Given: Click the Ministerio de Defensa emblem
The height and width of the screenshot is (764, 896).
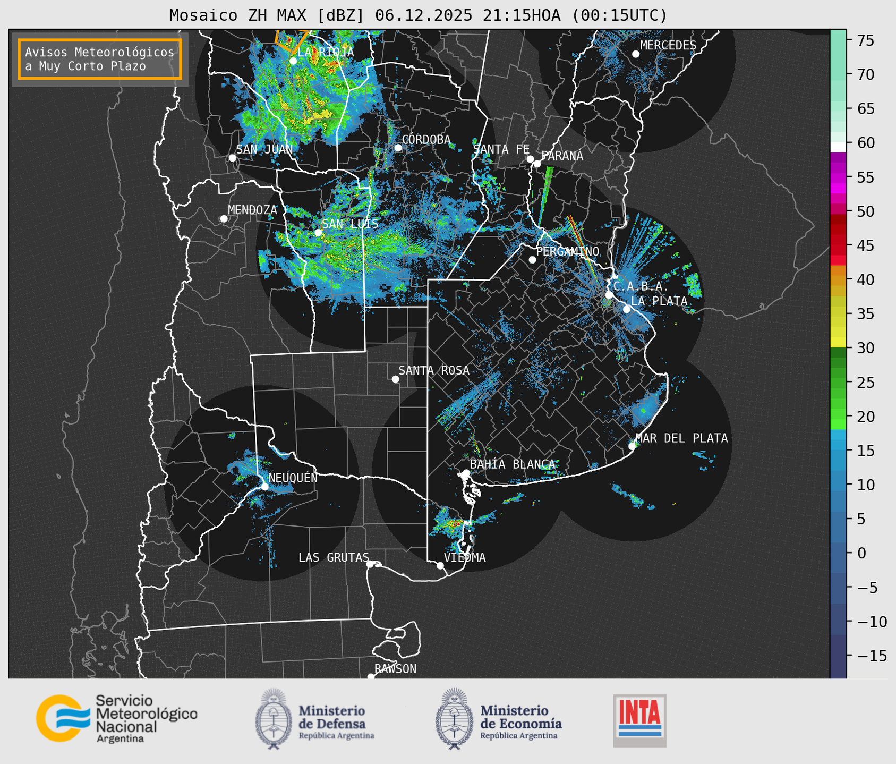Looking at the screenshot, I should click(274, 719).
